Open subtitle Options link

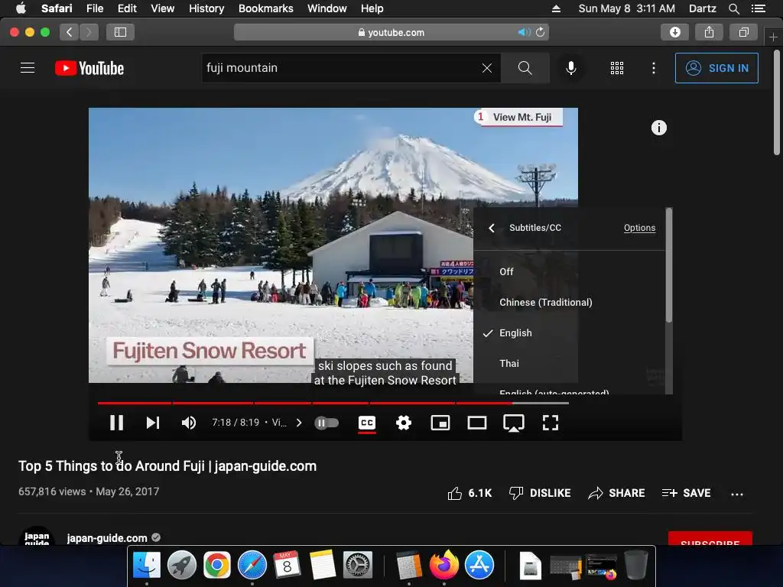point(639,228)
